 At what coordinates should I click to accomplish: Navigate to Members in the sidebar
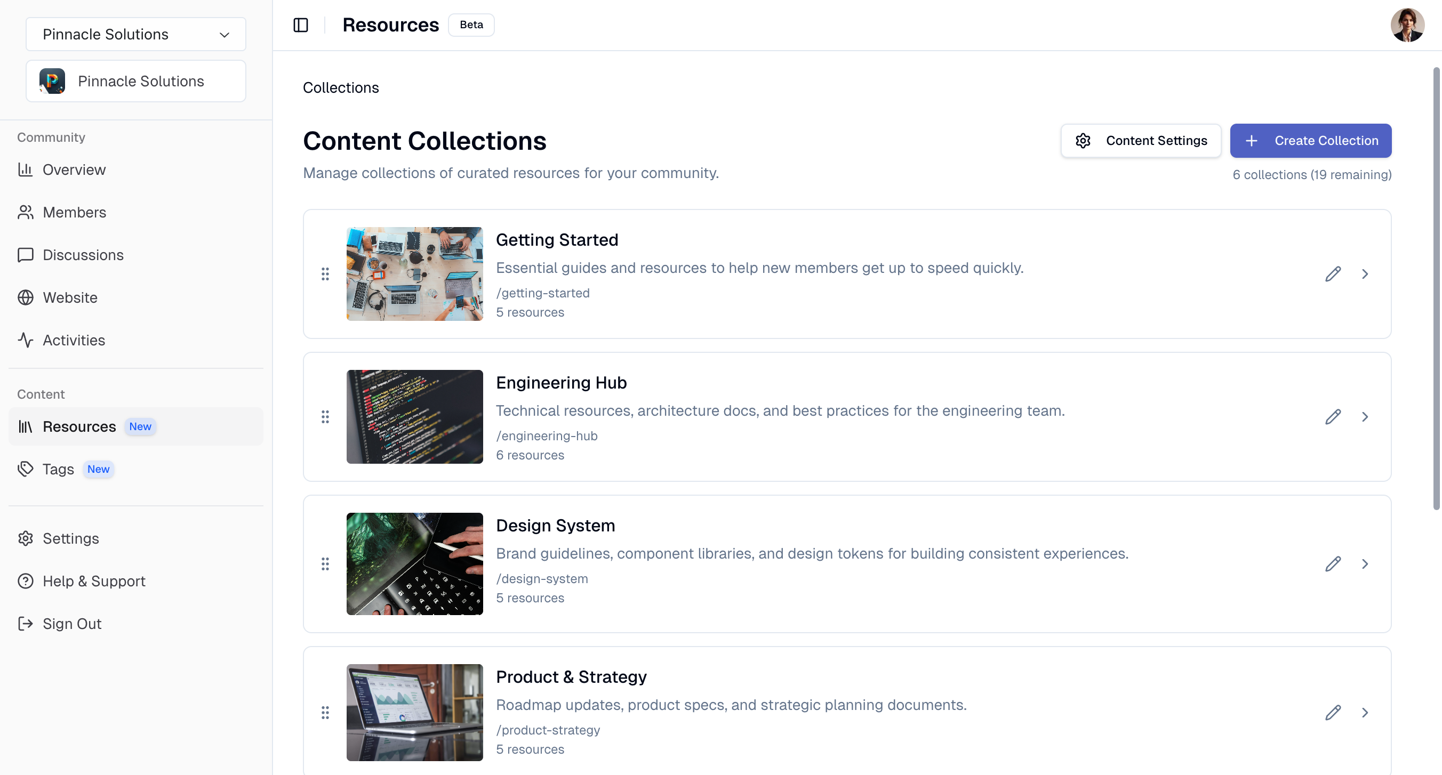pos(75,212)
